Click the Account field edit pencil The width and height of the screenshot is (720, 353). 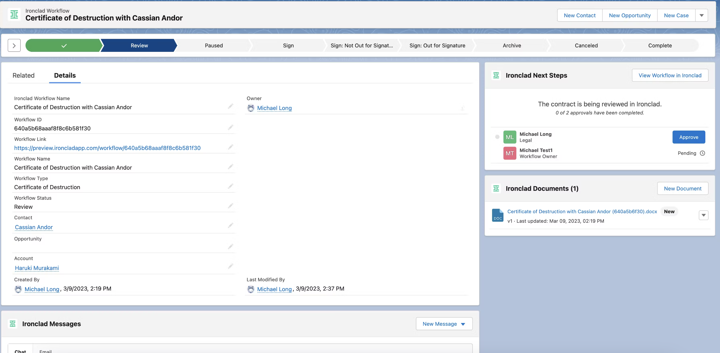tap(230, 266)
